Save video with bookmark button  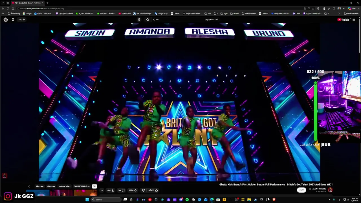tap(121, 190)
